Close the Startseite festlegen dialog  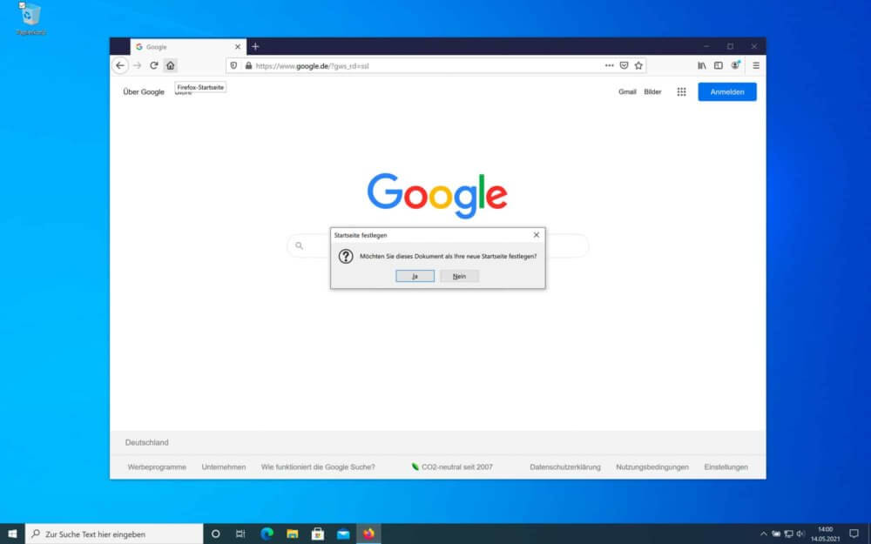[x=536, y=235]
